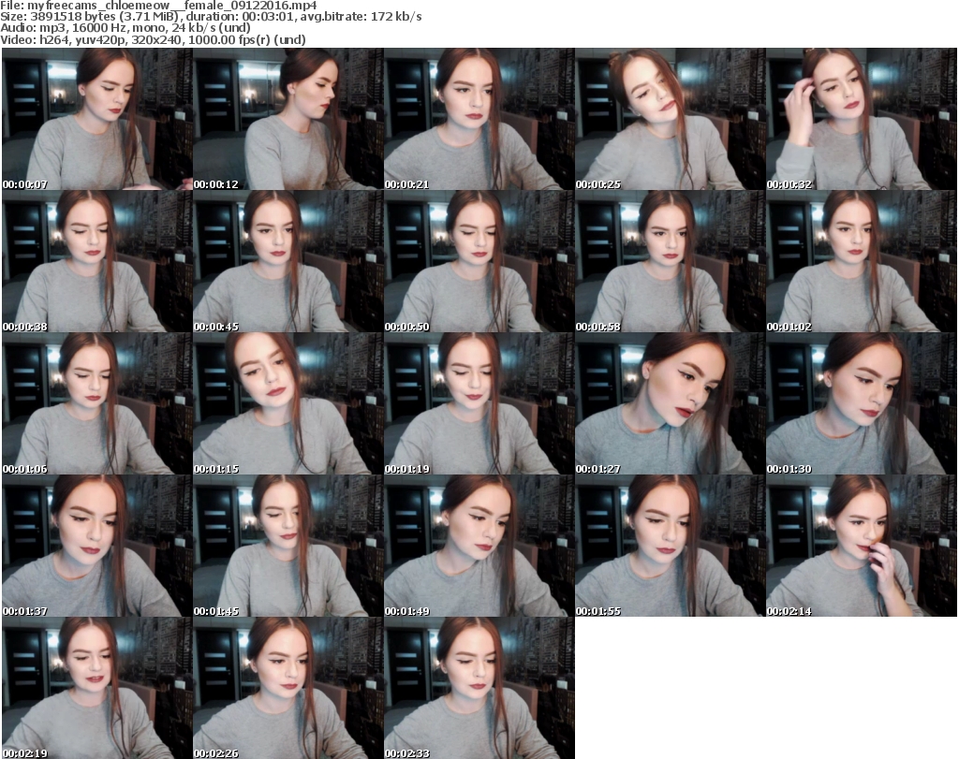Open the thumbnail at 00:01:30
959x759 pixels.
(861, 404)
